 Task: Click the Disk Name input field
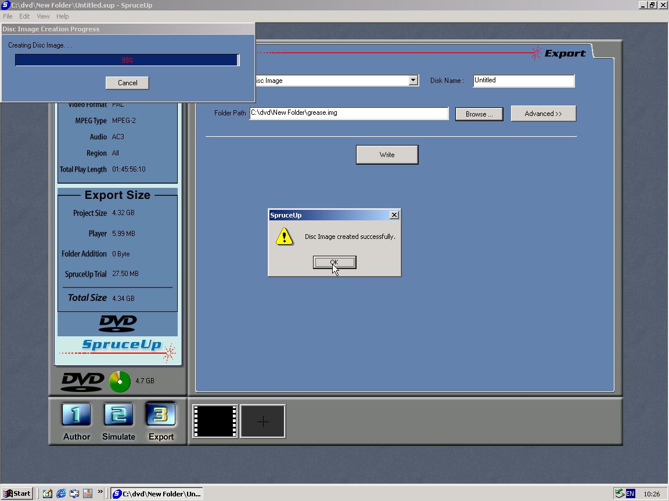tap(524, 81)
